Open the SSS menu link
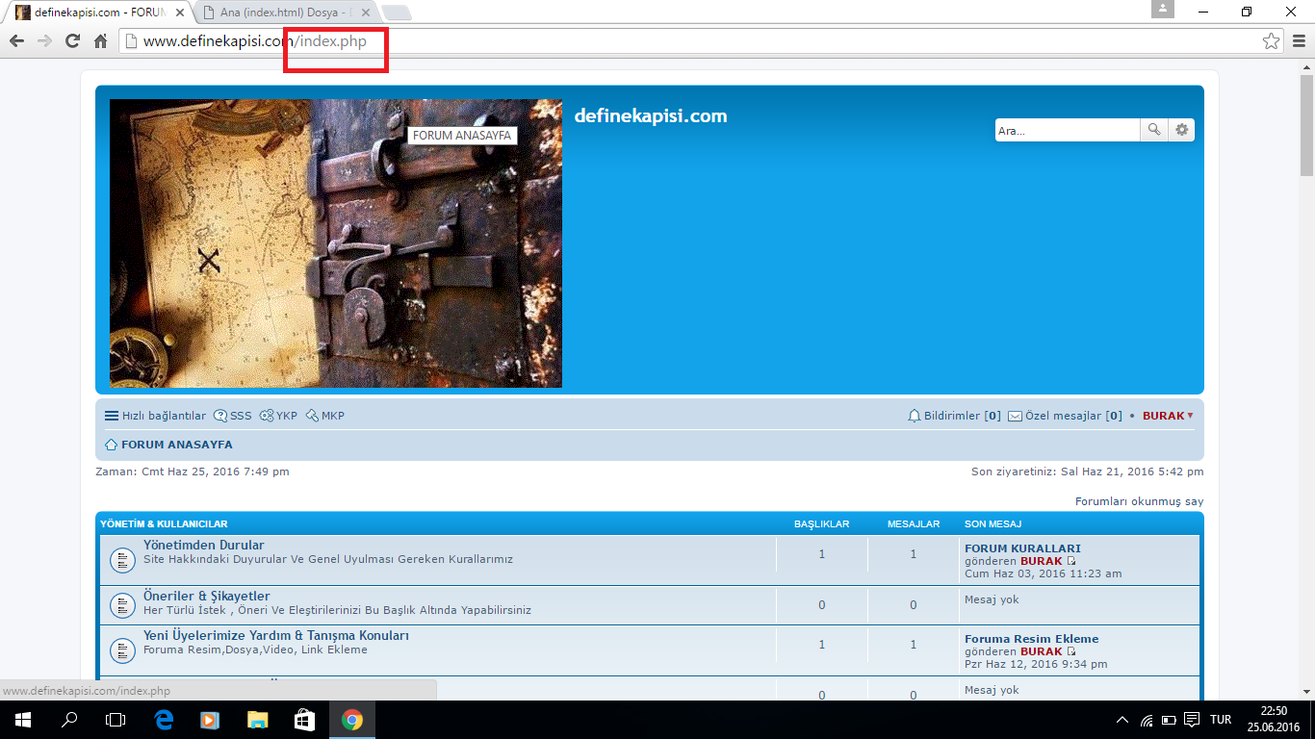Viewport: 1315px width, 739px height. click(x=233, y=416)
